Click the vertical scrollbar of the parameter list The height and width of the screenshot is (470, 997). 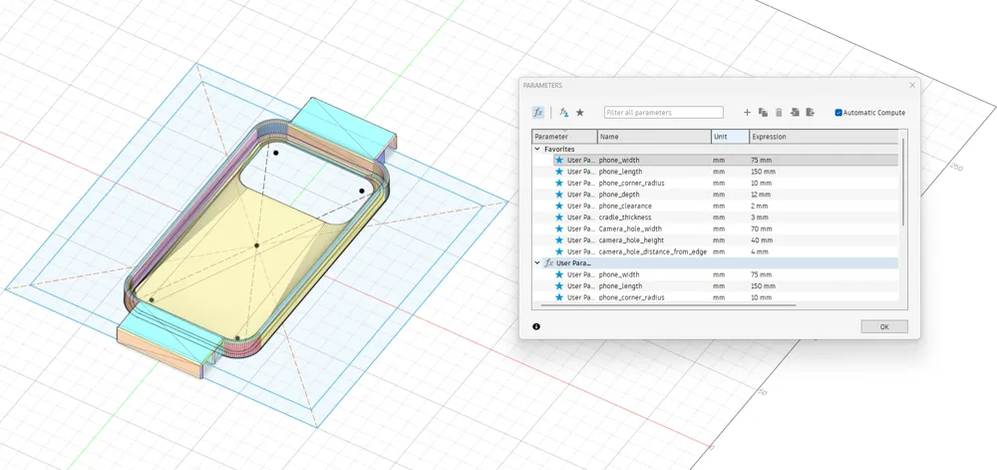903,185
